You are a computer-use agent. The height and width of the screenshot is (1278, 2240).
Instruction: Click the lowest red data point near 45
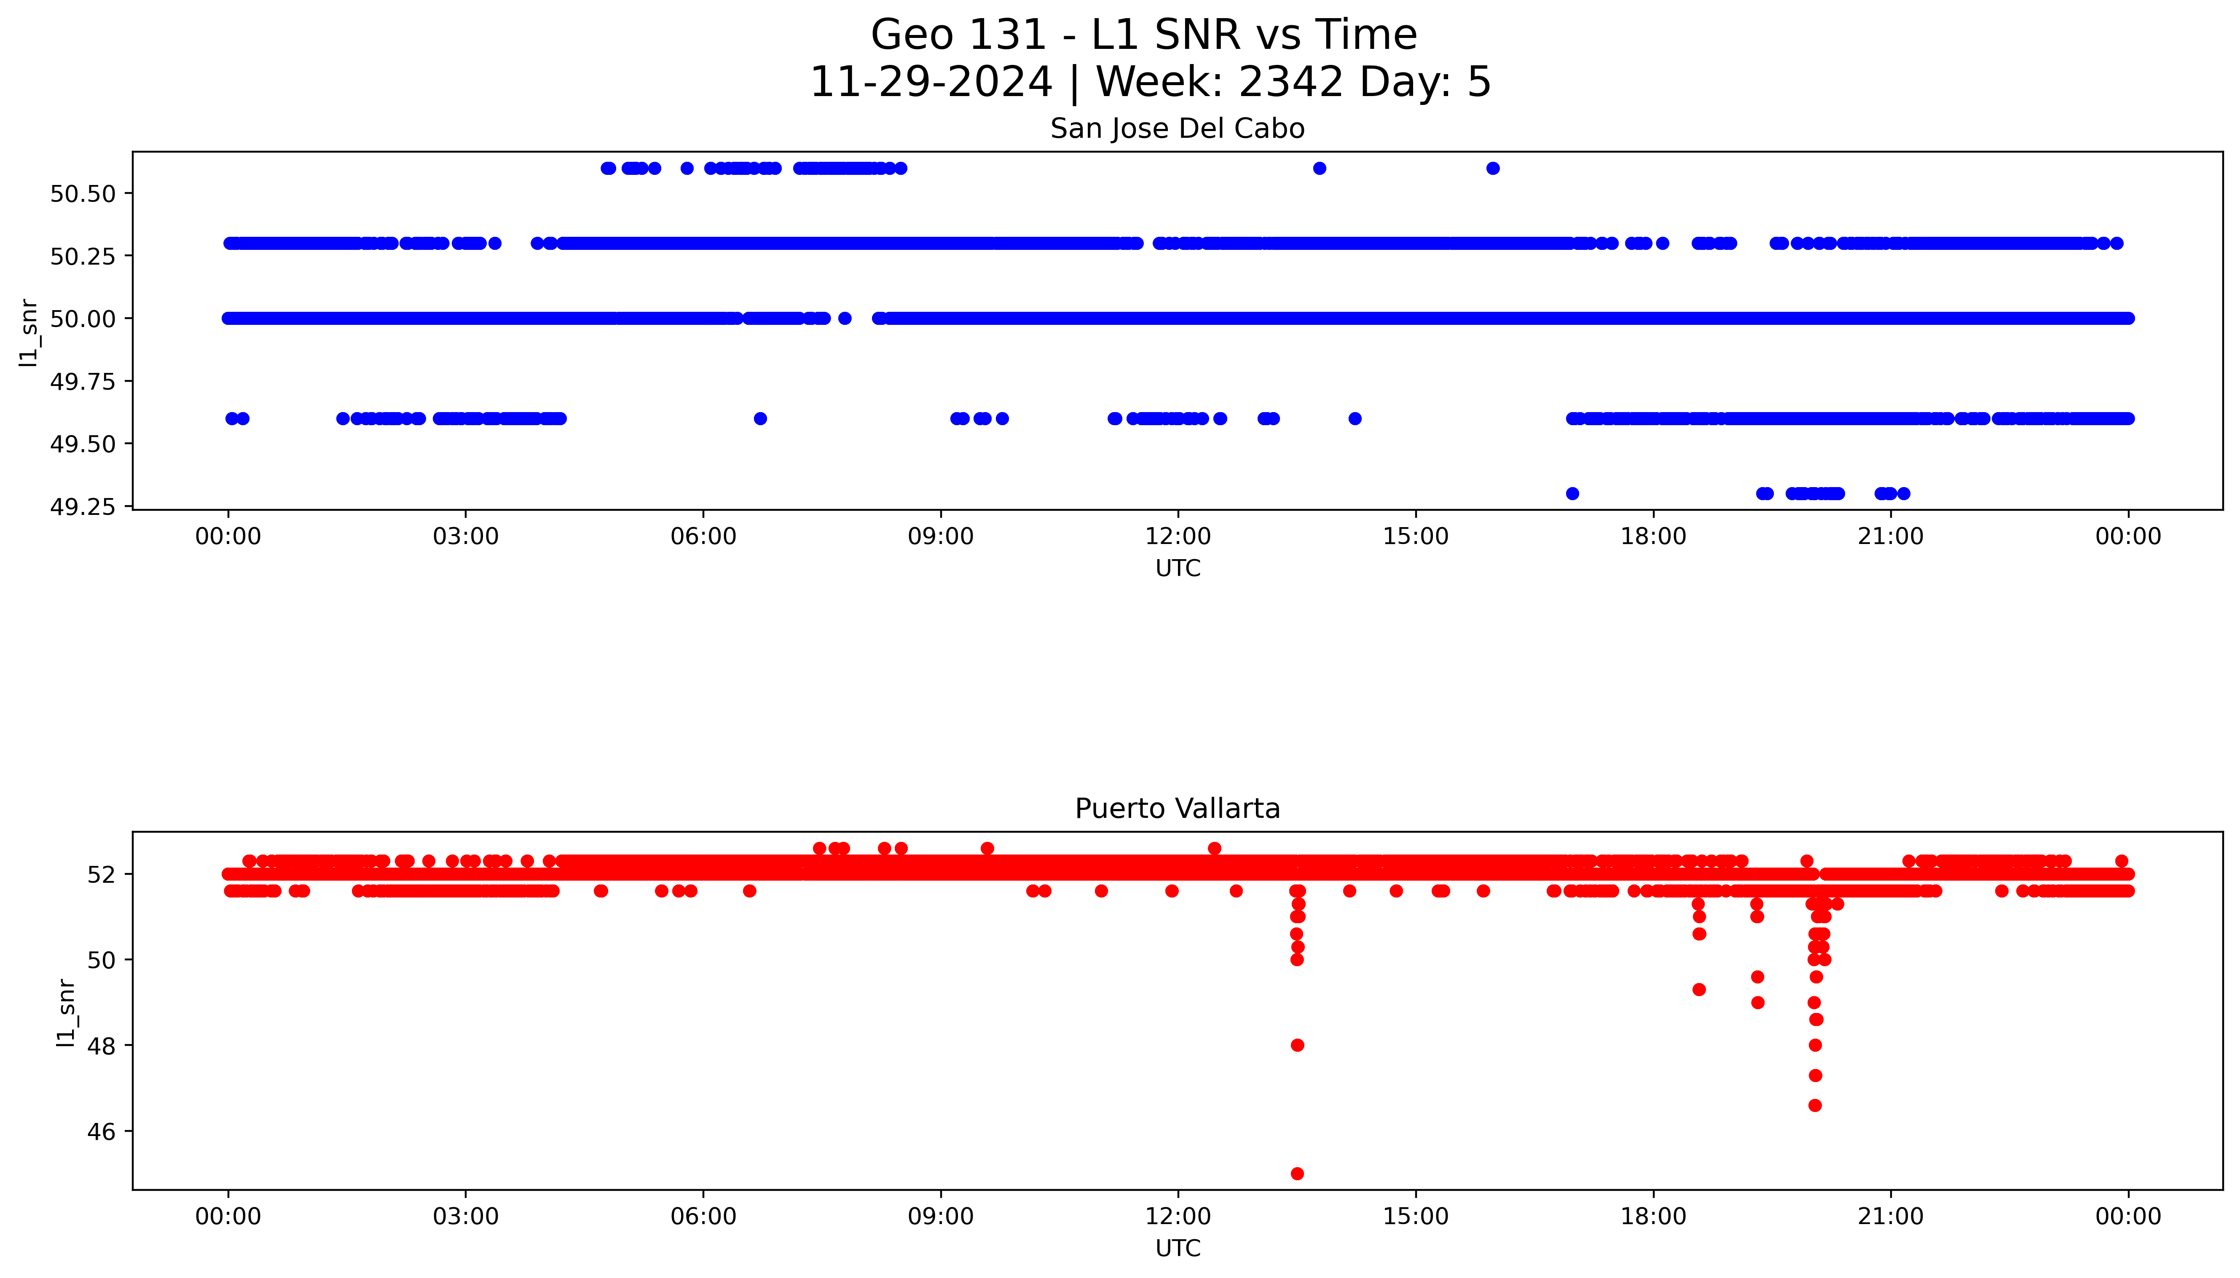coord(1297,1174)
